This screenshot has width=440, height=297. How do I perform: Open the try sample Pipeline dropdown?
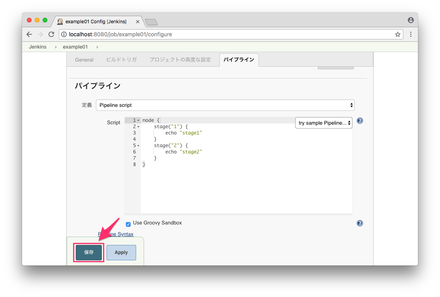pyautogui.click(x=324, y=123)
